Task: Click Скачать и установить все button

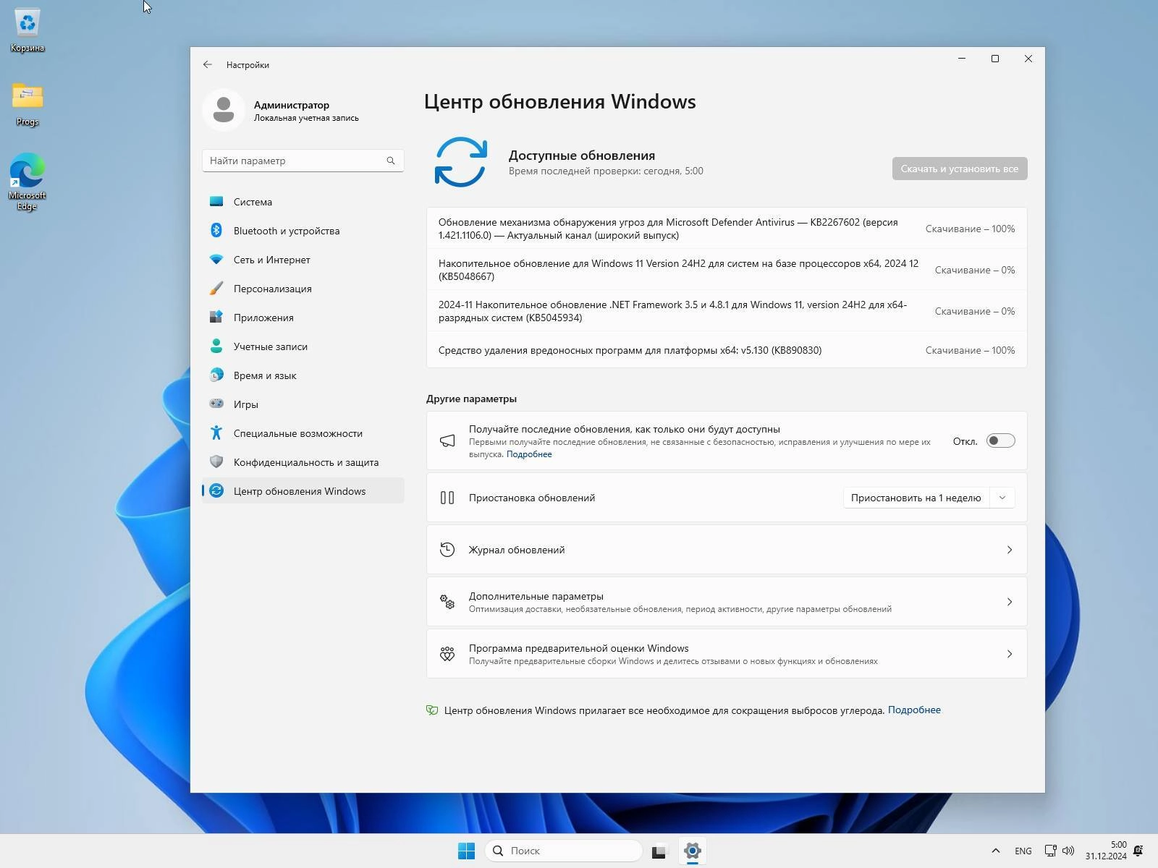Action: pos(959,169)
